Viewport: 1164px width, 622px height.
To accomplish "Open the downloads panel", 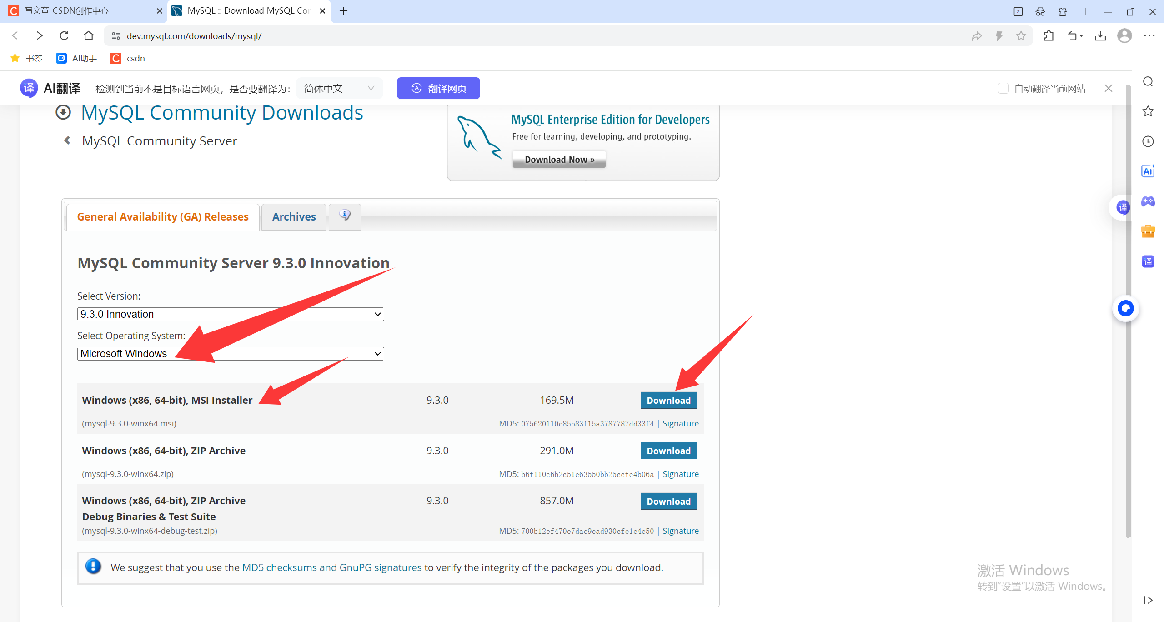I will pos(1100,35).
